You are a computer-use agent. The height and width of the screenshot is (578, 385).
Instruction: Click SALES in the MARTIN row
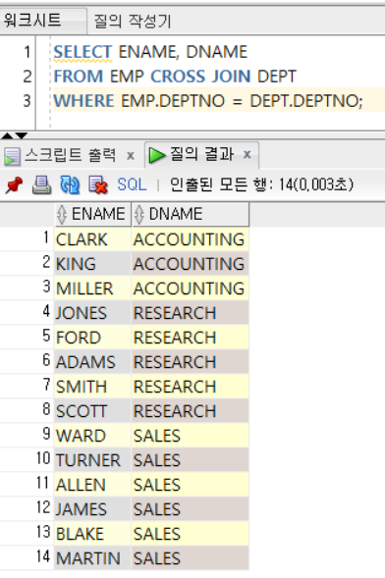191,557
